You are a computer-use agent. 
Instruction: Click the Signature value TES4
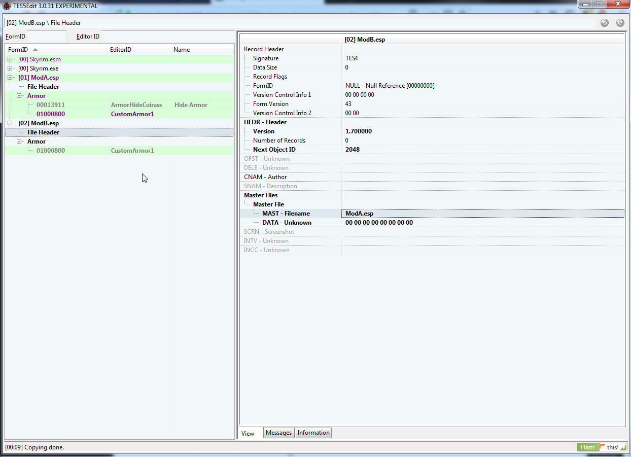coord(352,58)
